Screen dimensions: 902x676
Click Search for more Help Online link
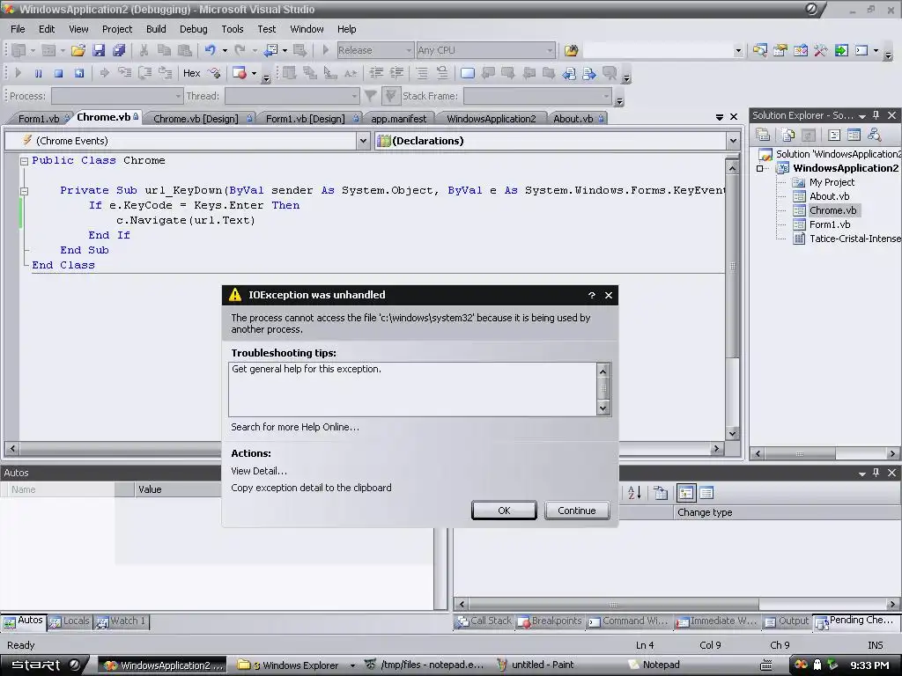[x=295, y=427]
